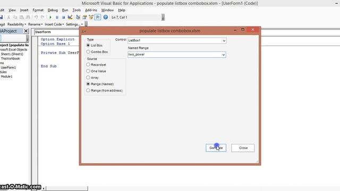Click the Copy icon in toolbar

point(15,17)
